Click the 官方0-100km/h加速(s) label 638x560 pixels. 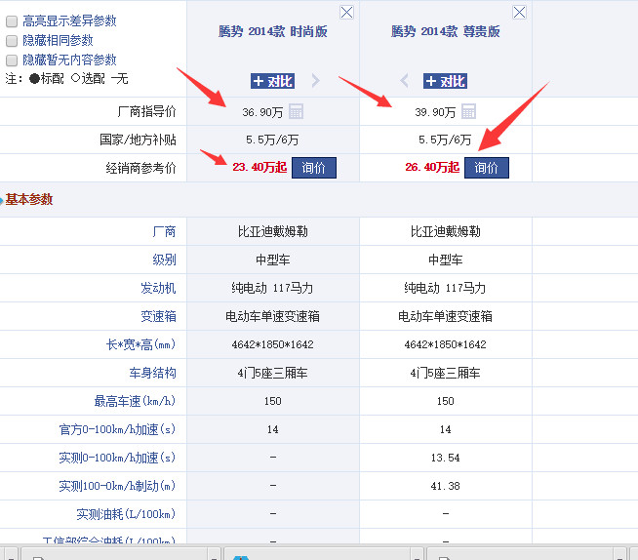(x=118, y=429)
